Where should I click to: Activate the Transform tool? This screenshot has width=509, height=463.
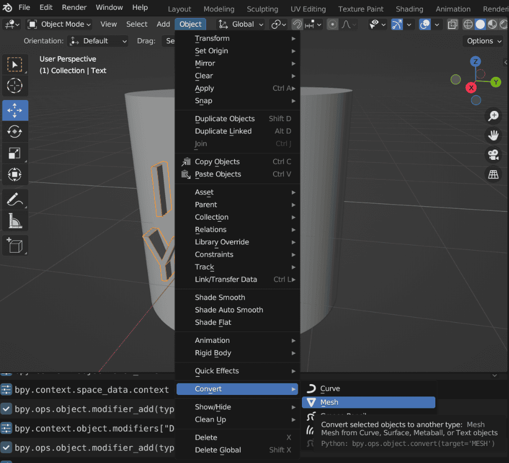coord(15,174)
